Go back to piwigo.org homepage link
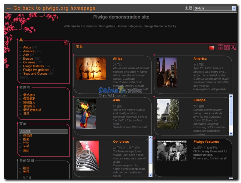 point(51,8)
